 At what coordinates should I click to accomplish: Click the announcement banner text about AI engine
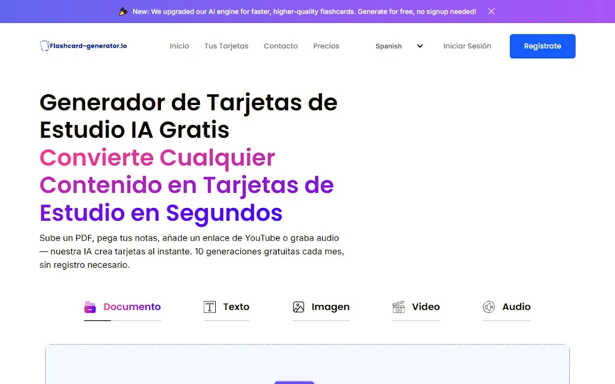click(304, 11)
